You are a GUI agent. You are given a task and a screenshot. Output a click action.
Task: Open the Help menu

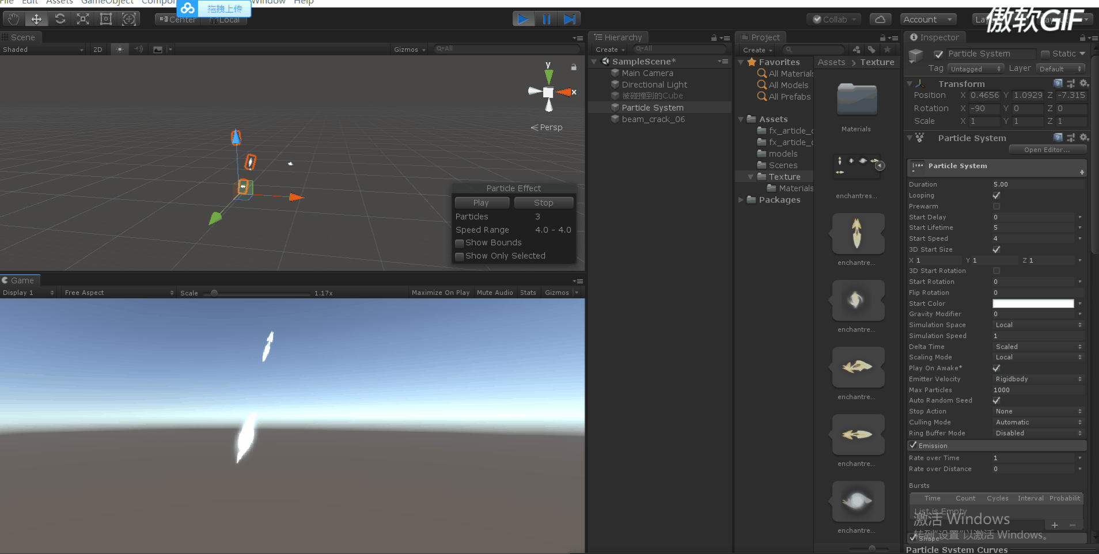coord(304,2)
